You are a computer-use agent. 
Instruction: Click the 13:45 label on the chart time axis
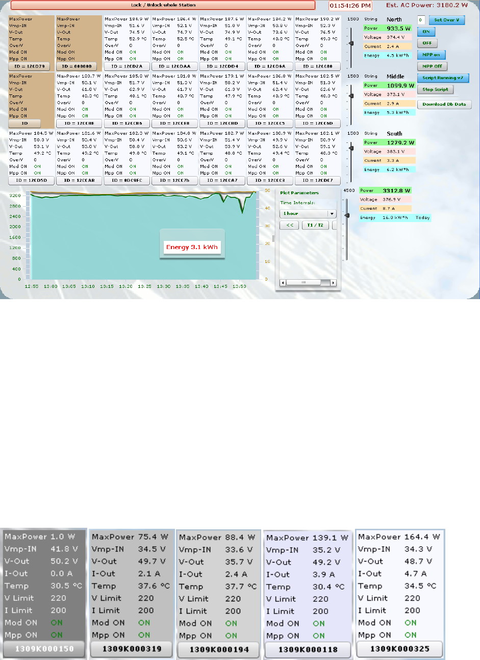(220, 286)
